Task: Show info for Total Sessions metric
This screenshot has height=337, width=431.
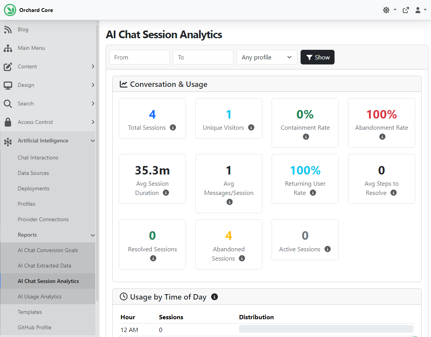Action: click(x=173, y=127)
